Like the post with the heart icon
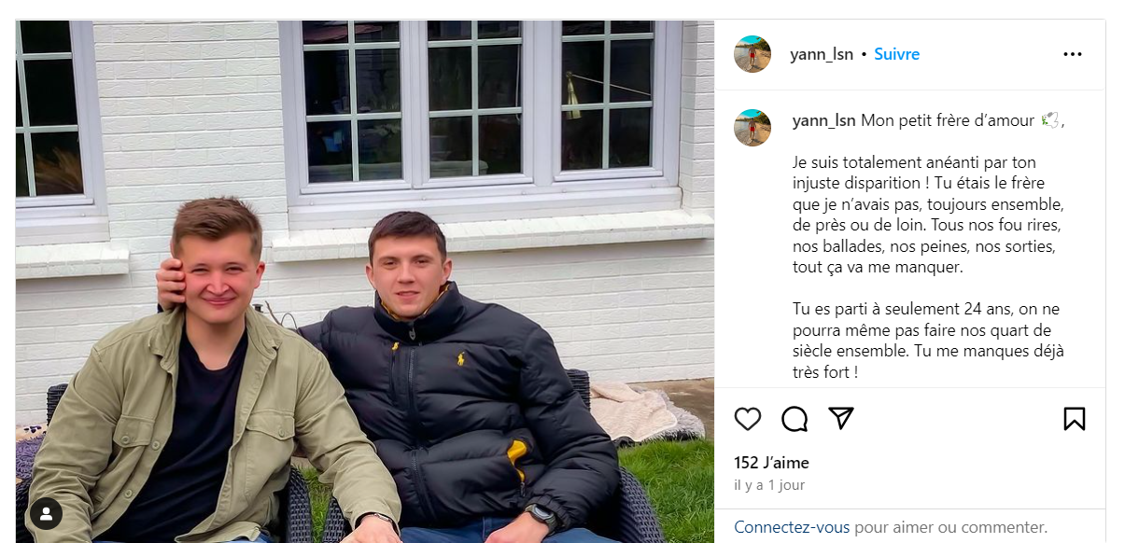The height and width of the screenshot is (543, 1125). (x=748, y=419)
